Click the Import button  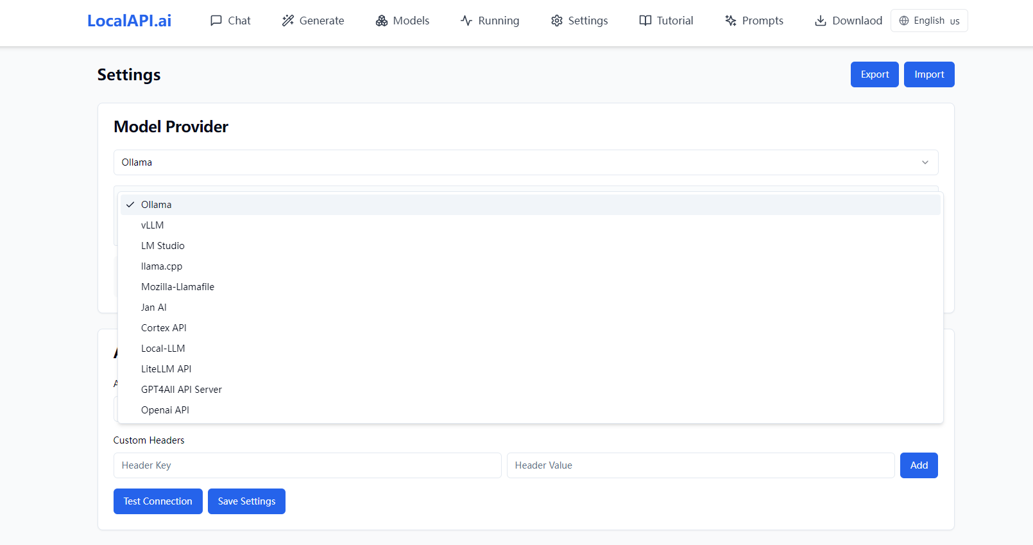click(x=929, y=74)
